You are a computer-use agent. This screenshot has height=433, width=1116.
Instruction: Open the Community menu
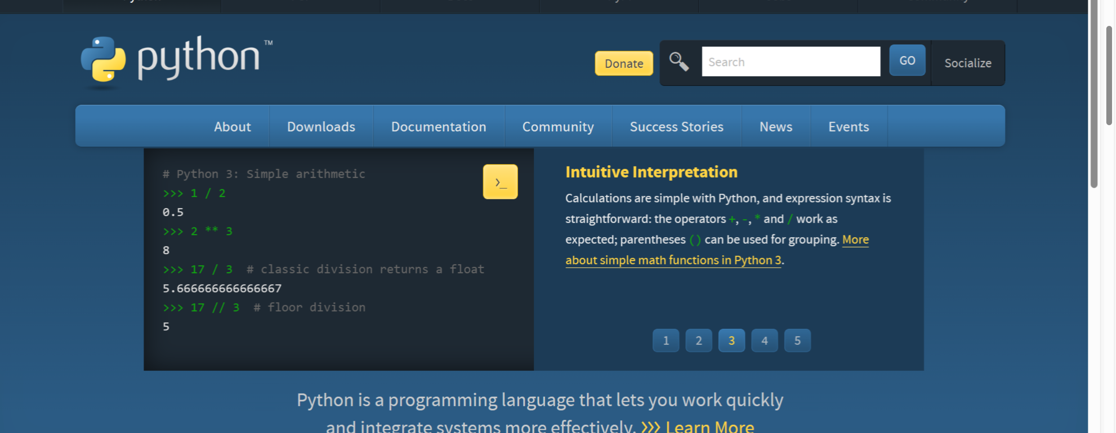click(x=558, y=127)
